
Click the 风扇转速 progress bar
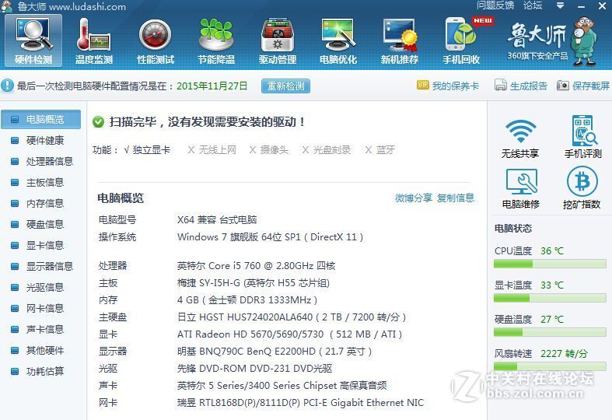(550, 366)
